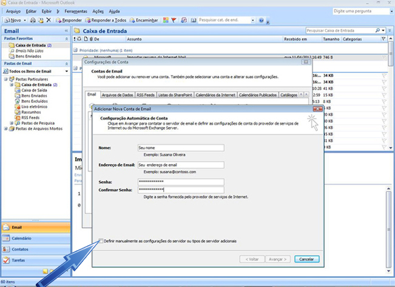Click the Rascunhos folder icon

pyautogui.click(x=18, y=112)
